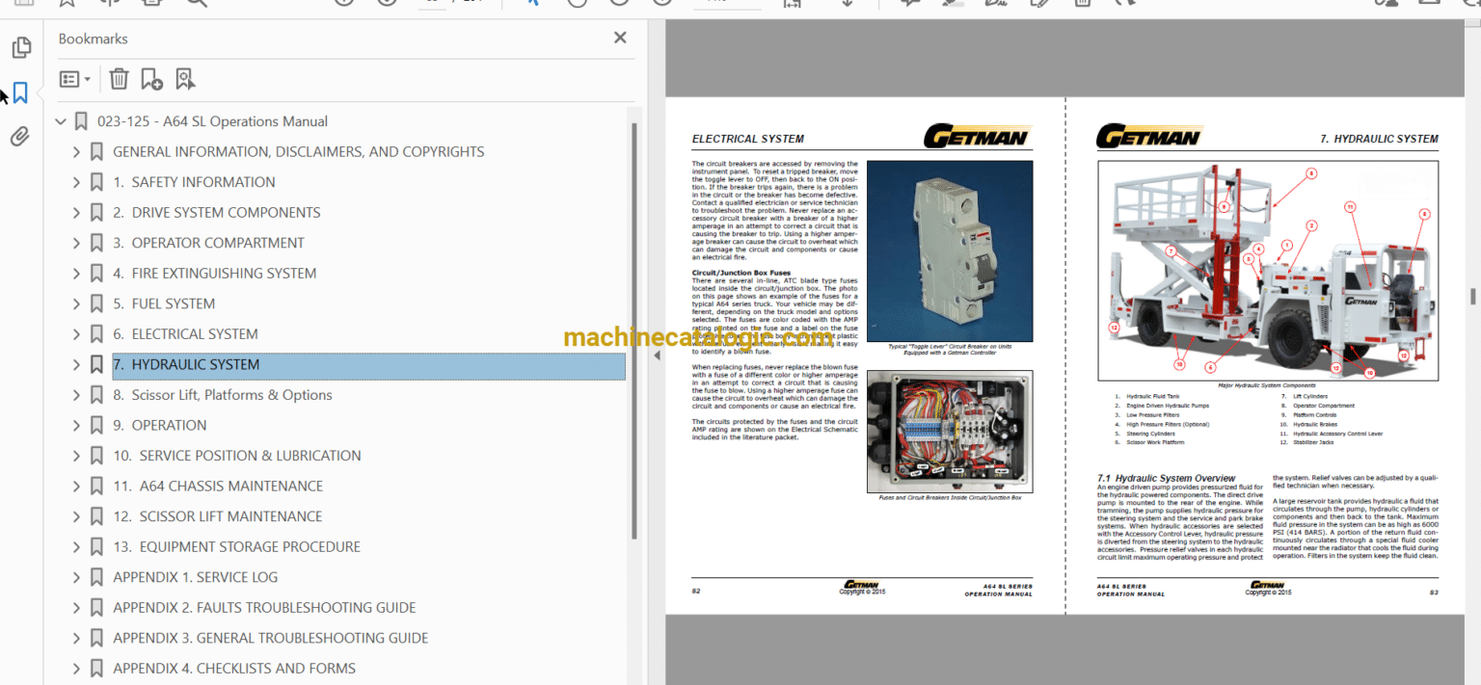Go to the 023-125 - A64 SL Operations Manual bookmark
The image size is (1481, 685).
point(212,121)
